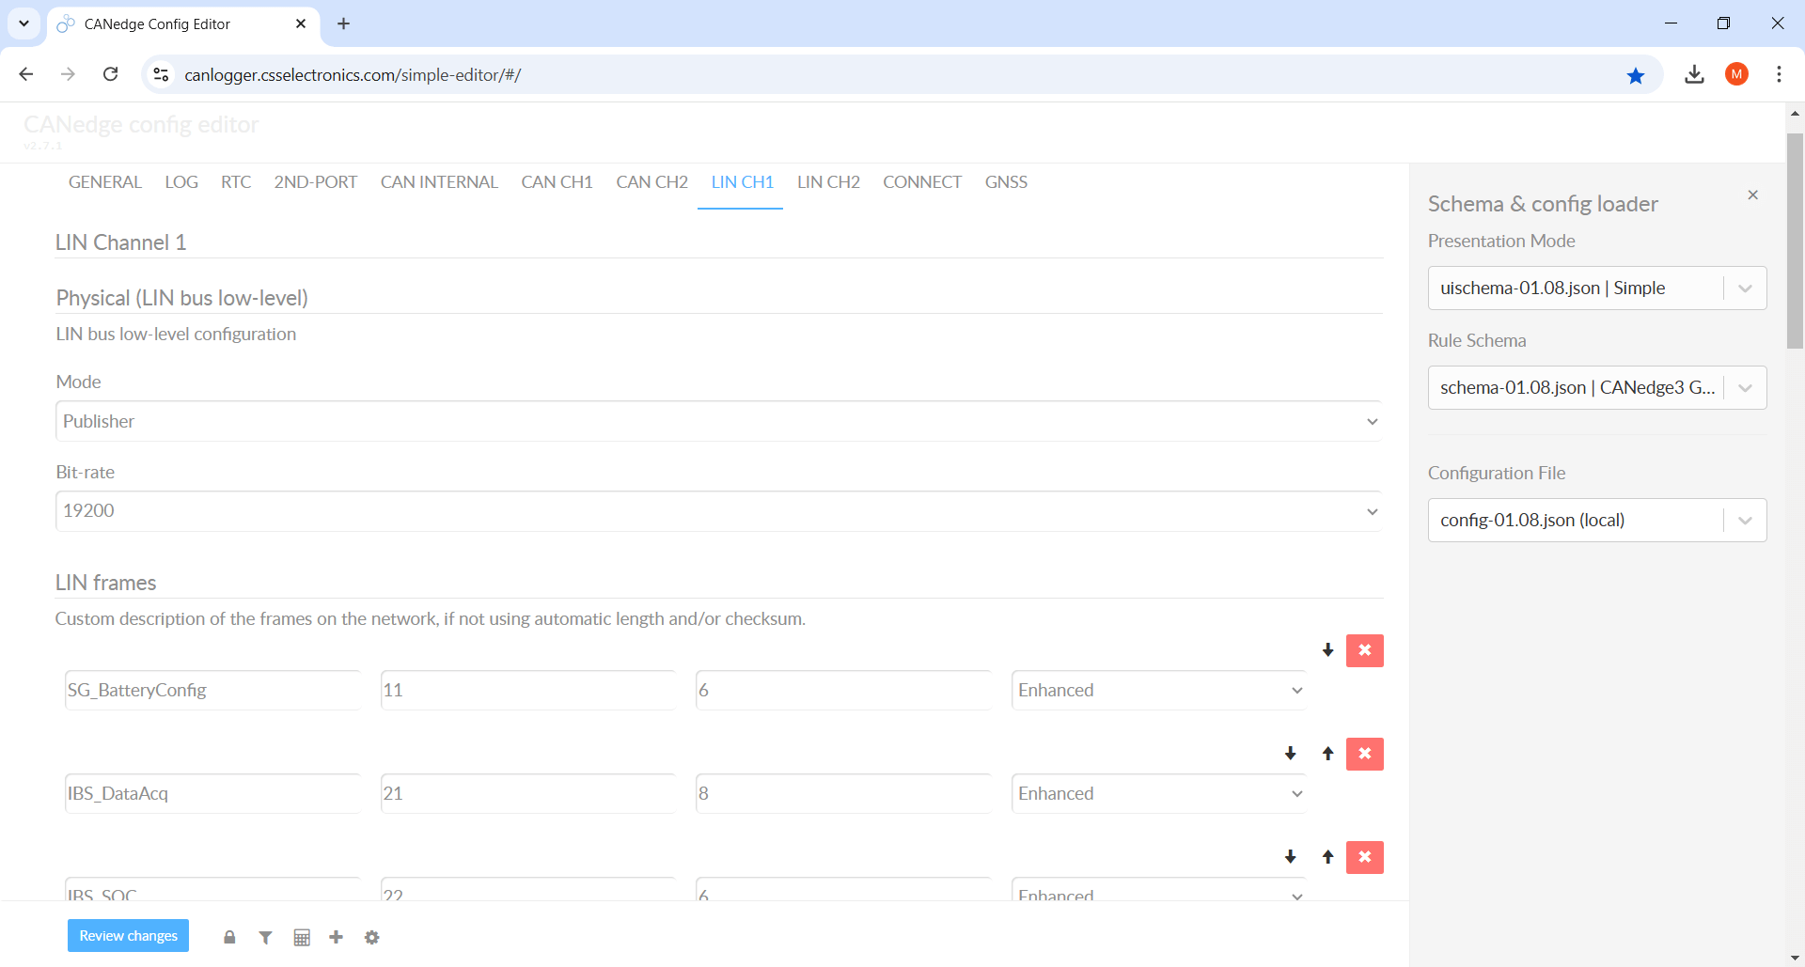This screenshot has height=967, width=1805.
Task: Click the Review changes button
Action: point(128,936)
